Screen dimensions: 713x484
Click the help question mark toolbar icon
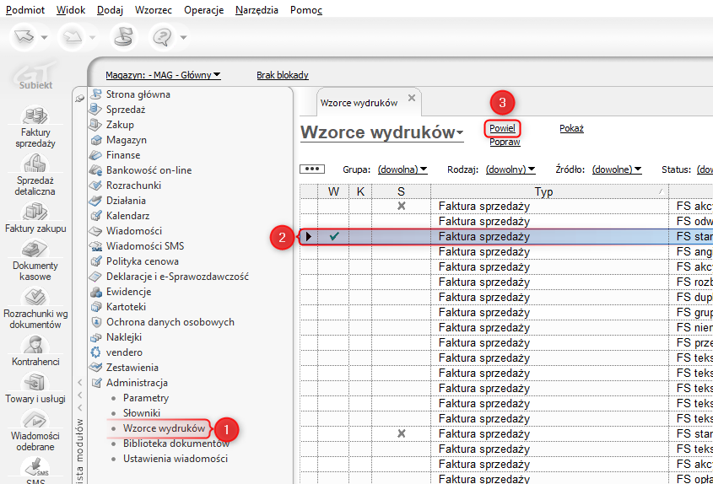point(161,37)
